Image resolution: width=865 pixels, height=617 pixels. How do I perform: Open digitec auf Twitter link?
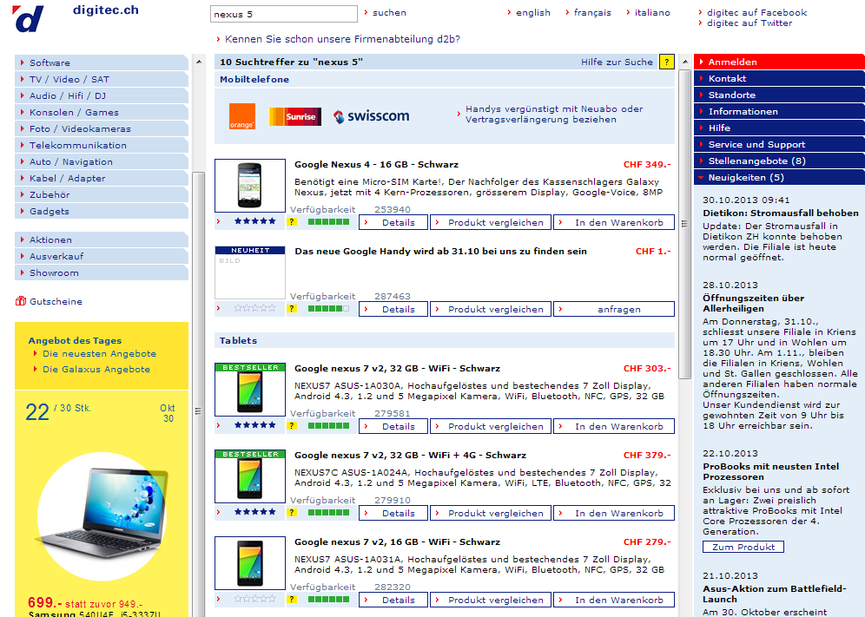tap(749, 23)
